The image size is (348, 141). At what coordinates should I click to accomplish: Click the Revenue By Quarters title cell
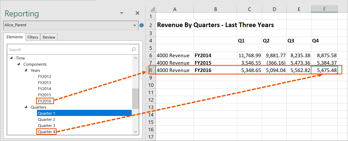(215, 25)
